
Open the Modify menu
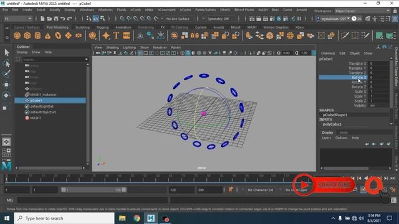coord(55,10)
